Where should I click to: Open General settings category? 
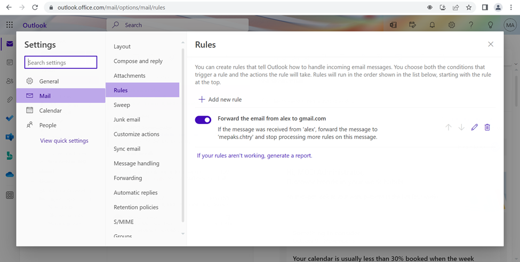(x=61, y=81)
